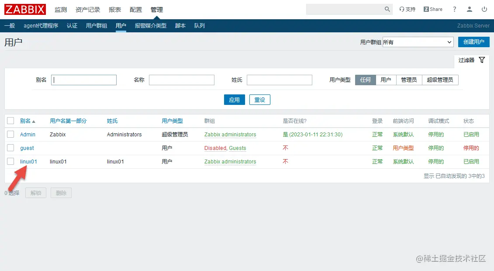
Task: Select 管理员 user type option
Action: [x=409, y=80]
